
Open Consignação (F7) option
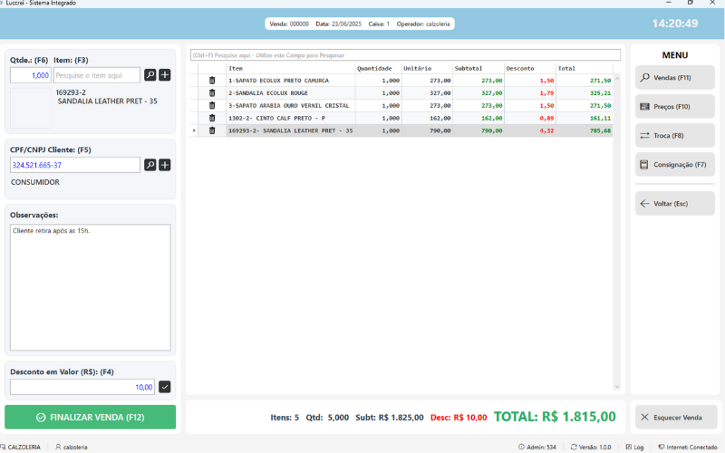[x=674, y=165]
